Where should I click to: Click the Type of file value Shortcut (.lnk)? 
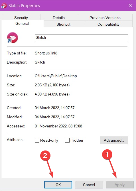click(46, 53)
